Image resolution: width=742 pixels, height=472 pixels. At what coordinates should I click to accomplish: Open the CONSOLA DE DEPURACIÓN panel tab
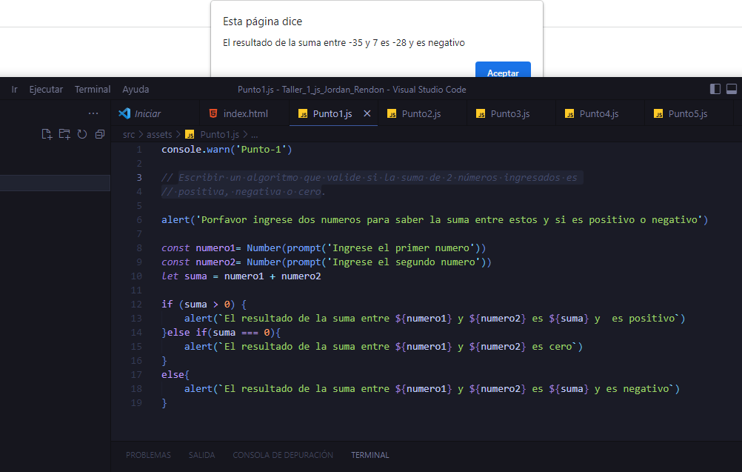283,455
